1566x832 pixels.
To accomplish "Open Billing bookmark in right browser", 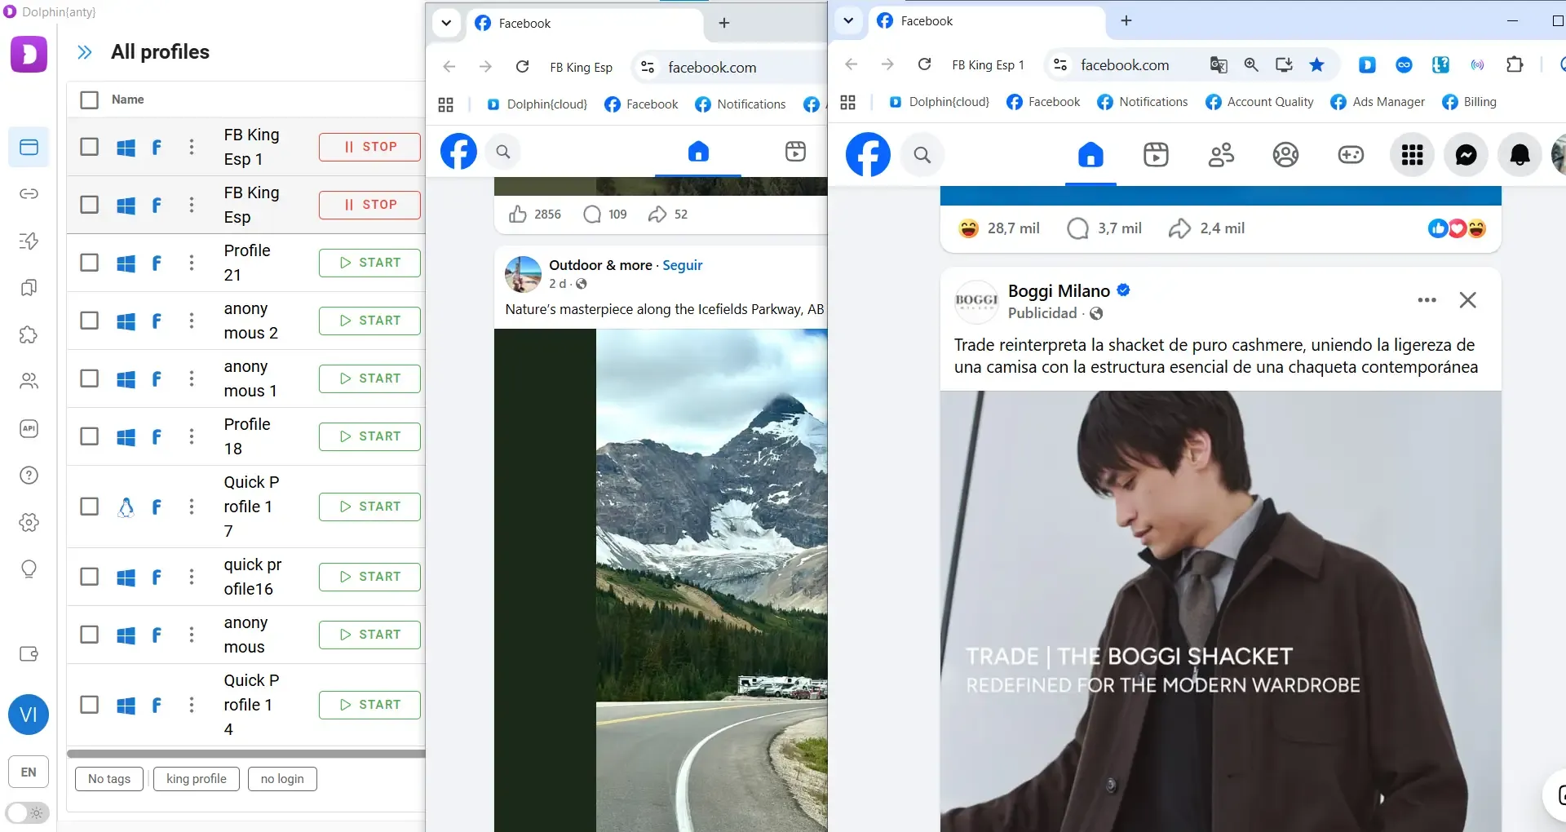I will pyautogui.click(x=1469, y=102).
